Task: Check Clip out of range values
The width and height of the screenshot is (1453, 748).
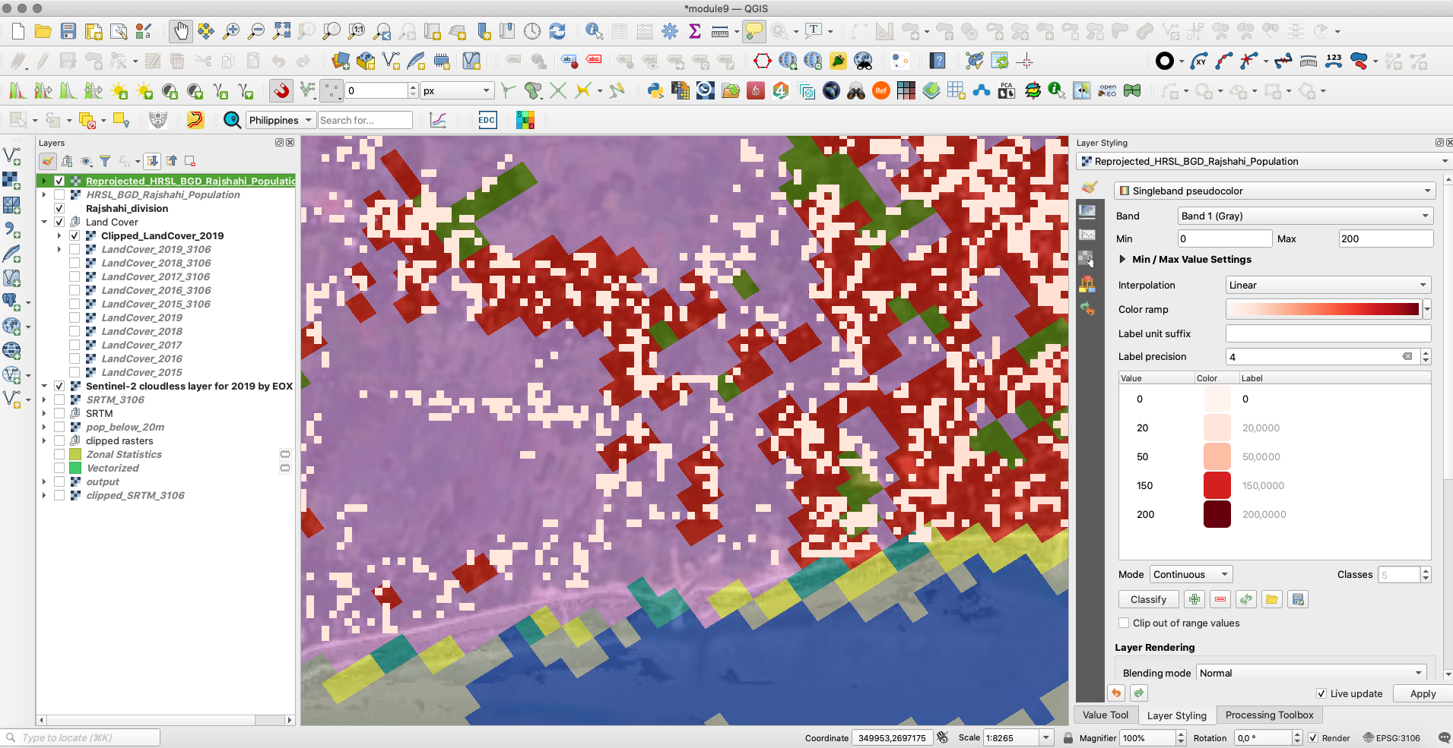Action: (1124, 623)
